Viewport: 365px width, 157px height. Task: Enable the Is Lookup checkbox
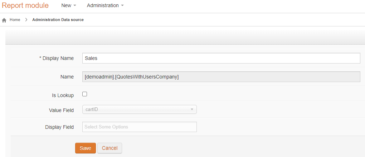coord(85,94)
